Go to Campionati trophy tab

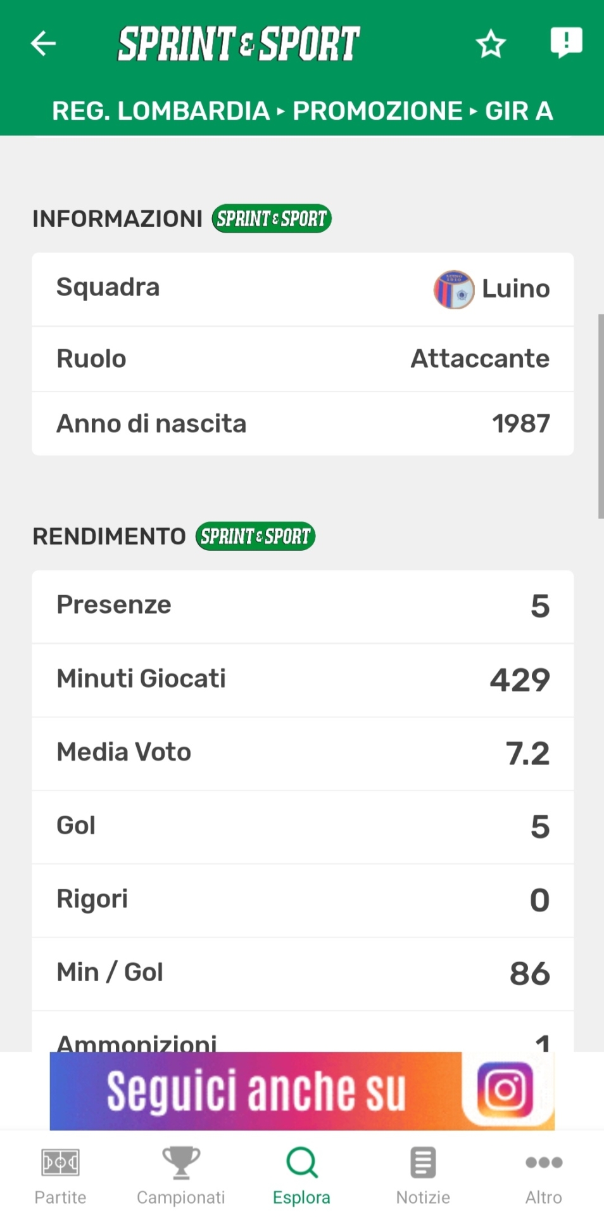click(x=181, y=1176)
